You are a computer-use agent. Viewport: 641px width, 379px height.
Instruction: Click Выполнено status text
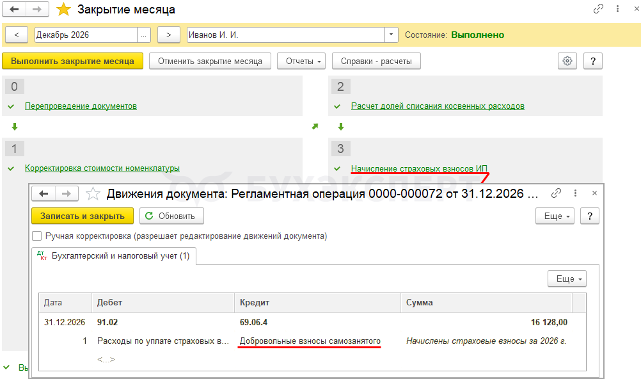click(x=477, y=35)
